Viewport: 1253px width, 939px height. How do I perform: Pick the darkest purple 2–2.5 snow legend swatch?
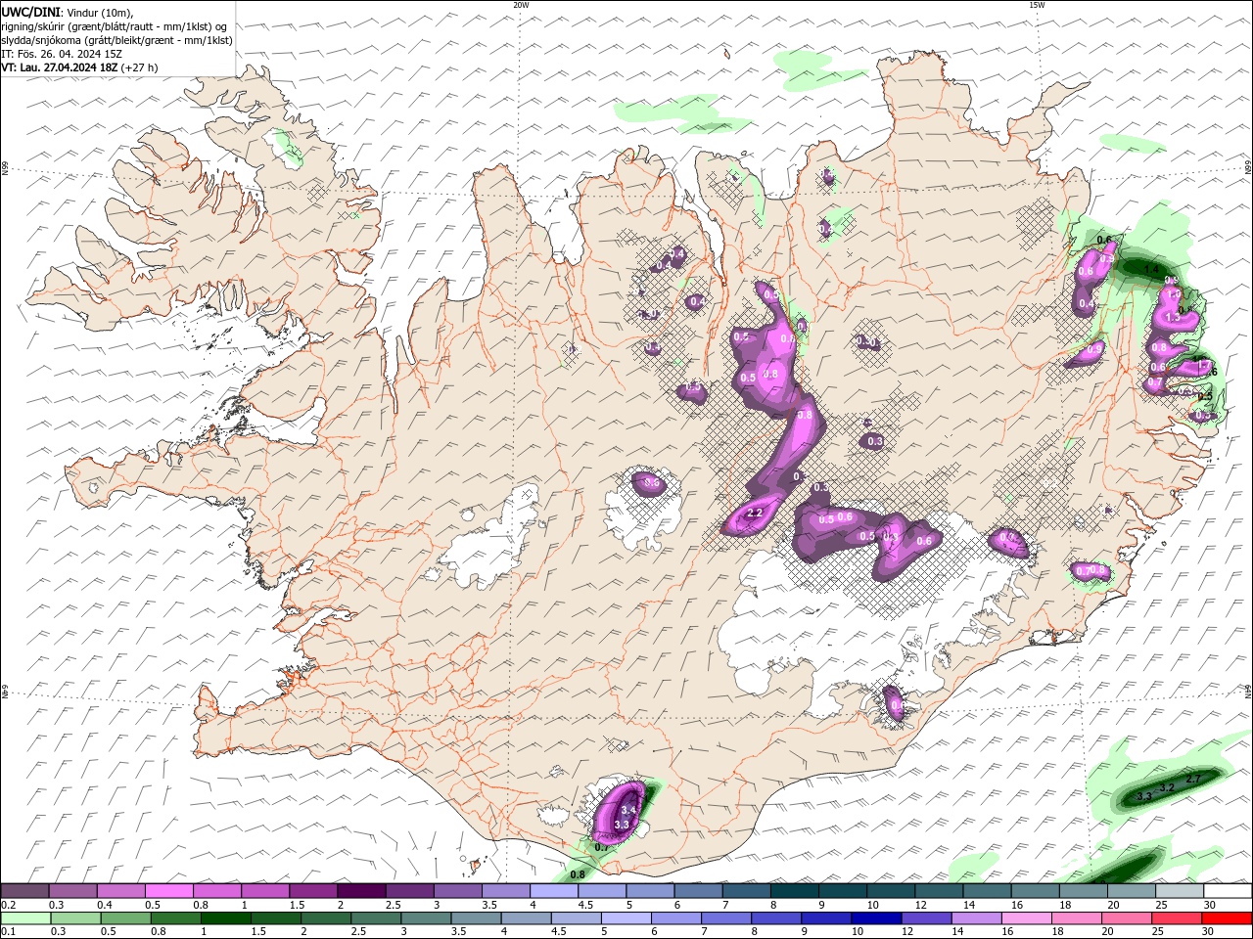tap(361, 891)
